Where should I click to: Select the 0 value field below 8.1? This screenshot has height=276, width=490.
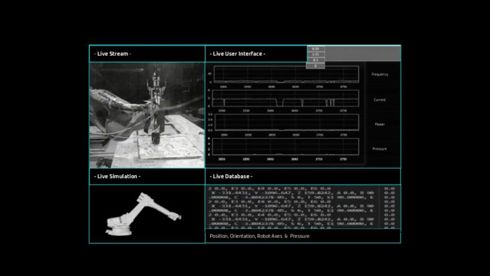315,66
